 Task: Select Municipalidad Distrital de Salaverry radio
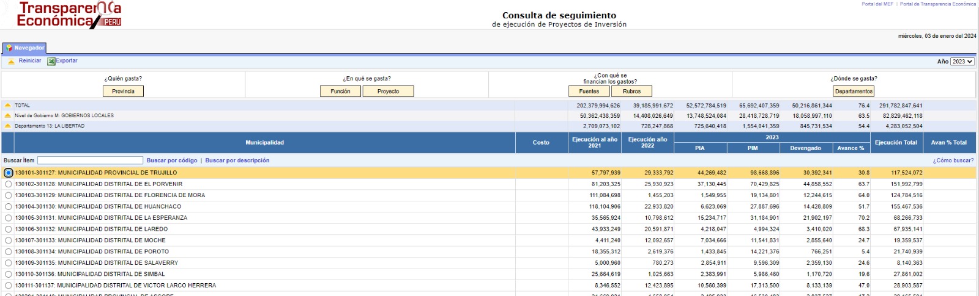coord(9,263)
